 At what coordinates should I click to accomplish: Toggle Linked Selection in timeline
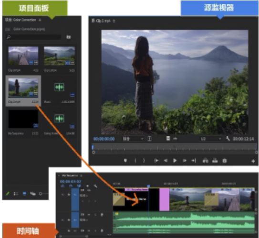[x=79, y=186]
